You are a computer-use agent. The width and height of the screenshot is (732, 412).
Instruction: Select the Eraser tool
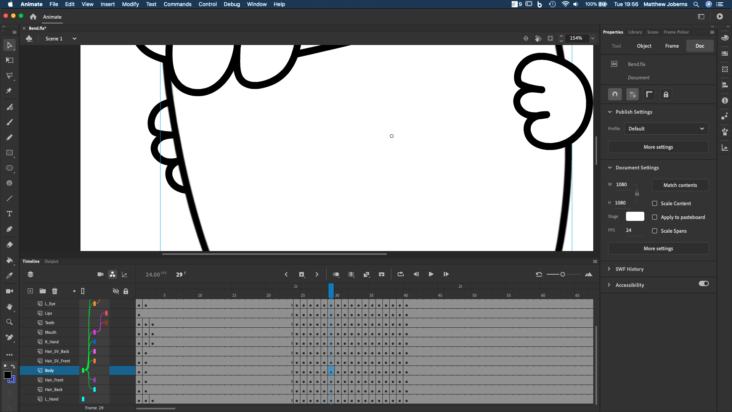click(10, 245)
